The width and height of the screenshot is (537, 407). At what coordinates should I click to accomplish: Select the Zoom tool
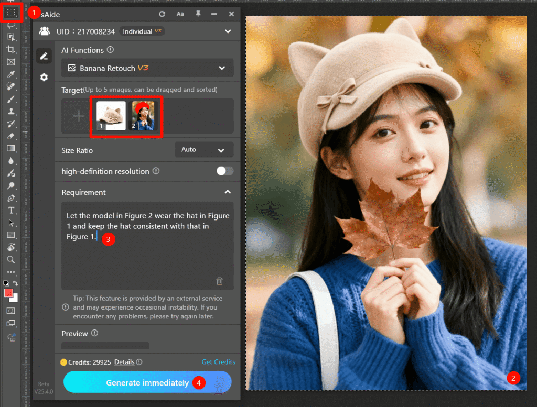click(11, 260)
